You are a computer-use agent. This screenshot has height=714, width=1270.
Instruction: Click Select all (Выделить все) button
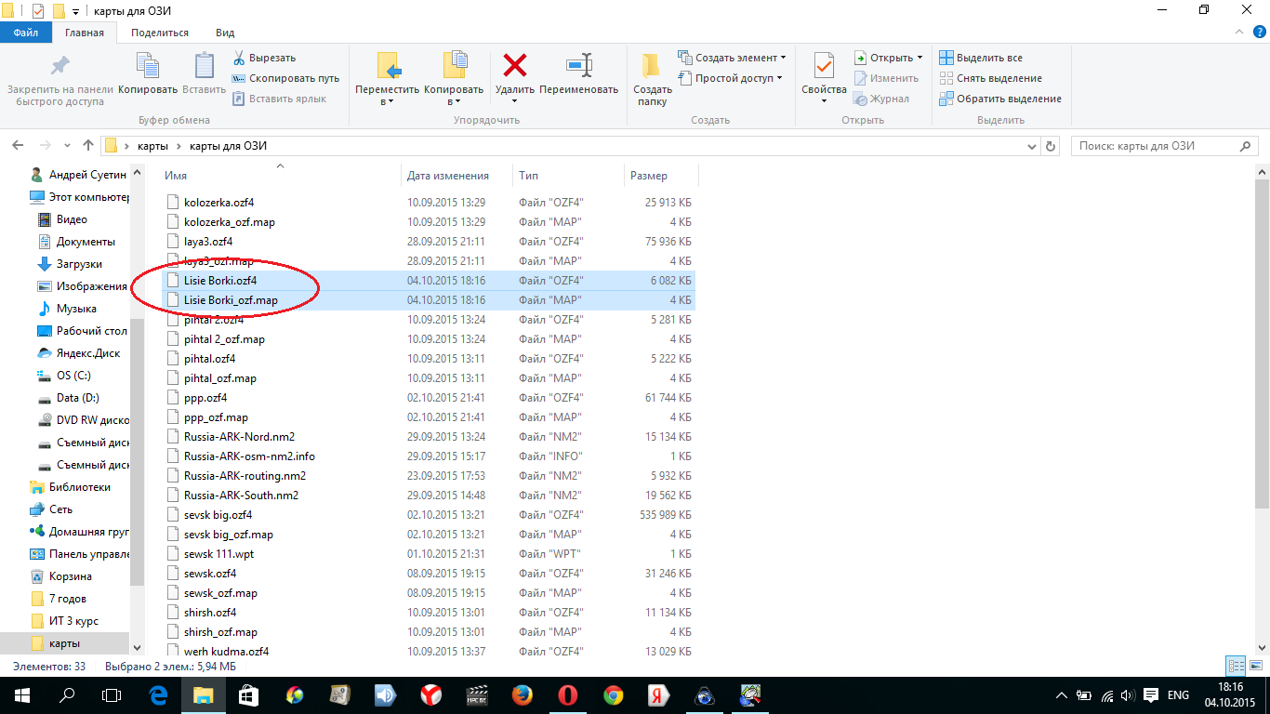[982, 58]
